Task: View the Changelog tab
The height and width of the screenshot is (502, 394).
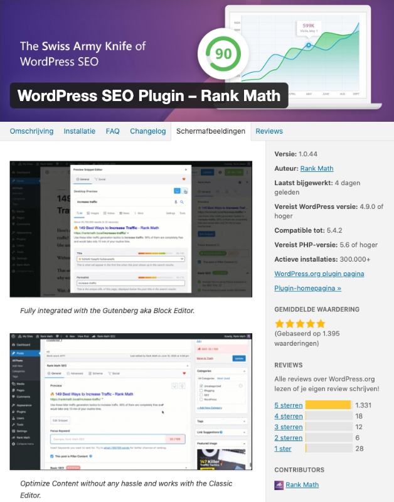Action: click(148, 131)
